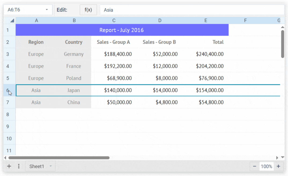Click the vertical scrollbar thumb

click(282, 44)
